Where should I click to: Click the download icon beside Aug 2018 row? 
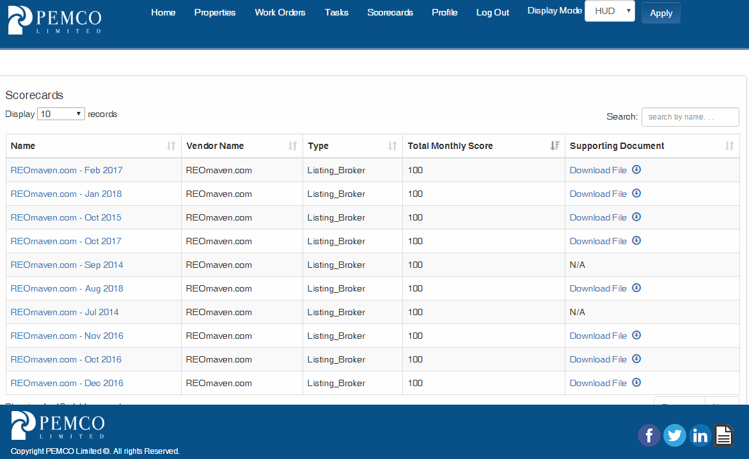[636, 288]
